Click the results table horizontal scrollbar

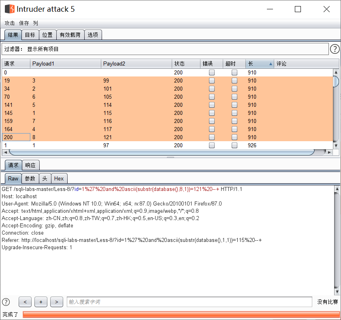click(162, 152)
